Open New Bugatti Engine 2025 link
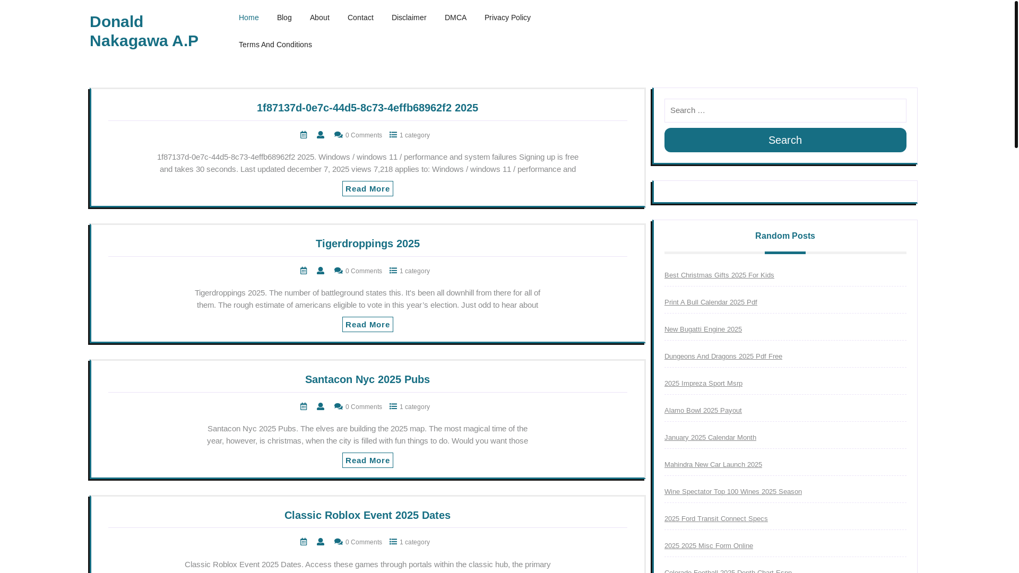This screenshot has height=573, width=1019. (x=703, y=329)
